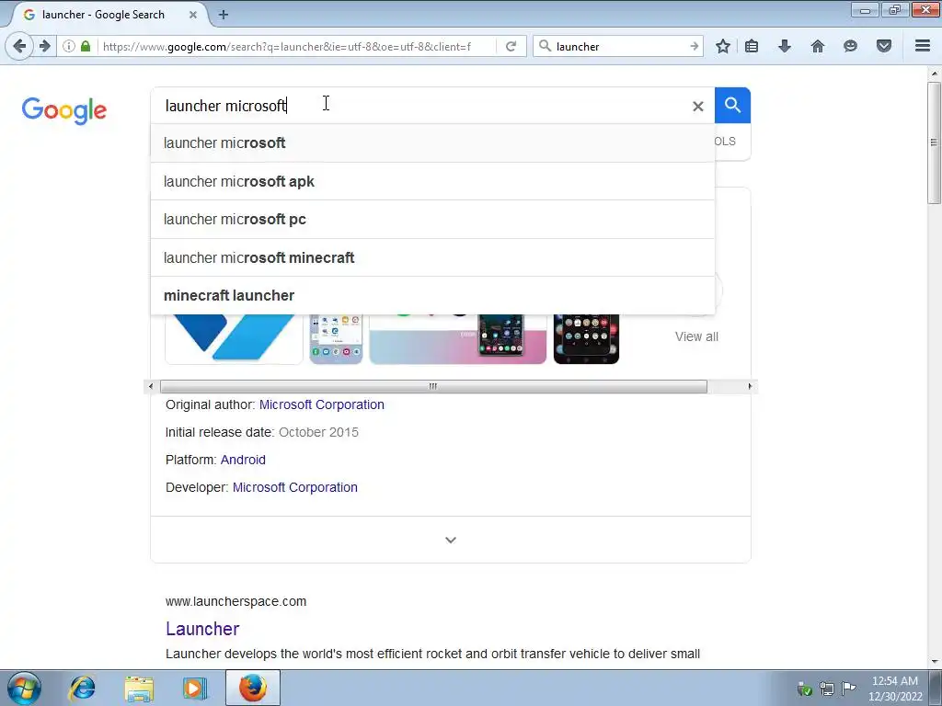The width and height of the screenshot is (942, 706).
Task: Click the Firefox taskbar button
Action: pyautogui.click(x=253, y=689)
